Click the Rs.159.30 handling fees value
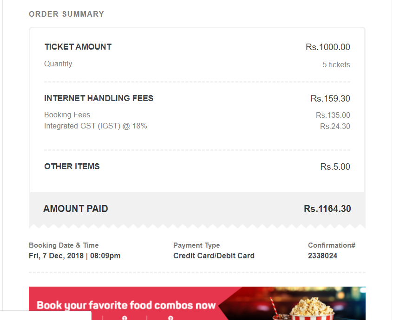The width and height of the screenshot is (406, 320). [330, 98]
